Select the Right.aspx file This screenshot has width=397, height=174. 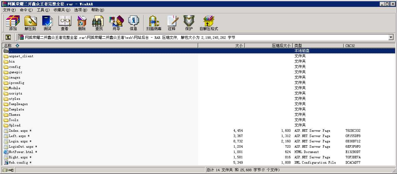(x=20, y=157)
